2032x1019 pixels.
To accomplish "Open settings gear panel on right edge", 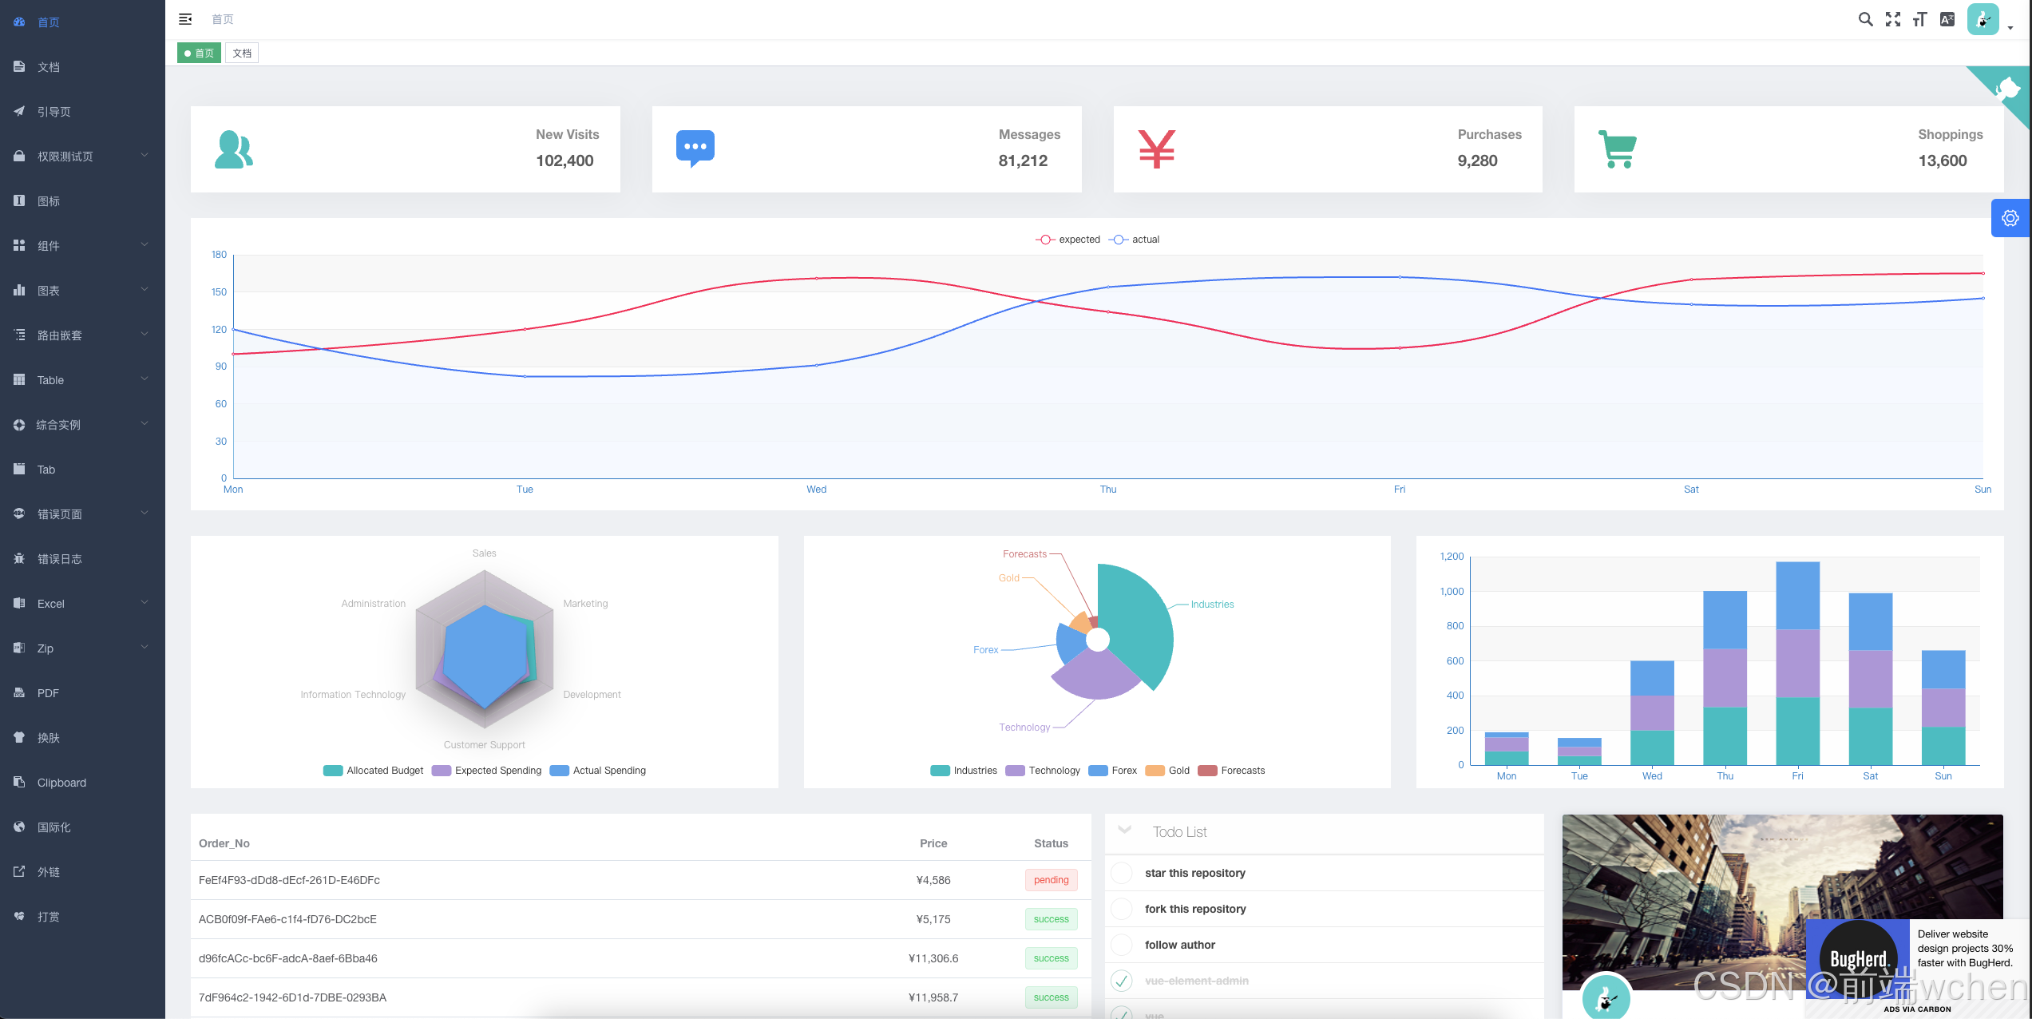I will click(2010, 218).
